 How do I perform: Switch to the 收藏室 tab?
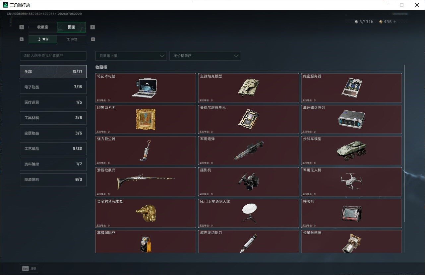click(43, 27)
